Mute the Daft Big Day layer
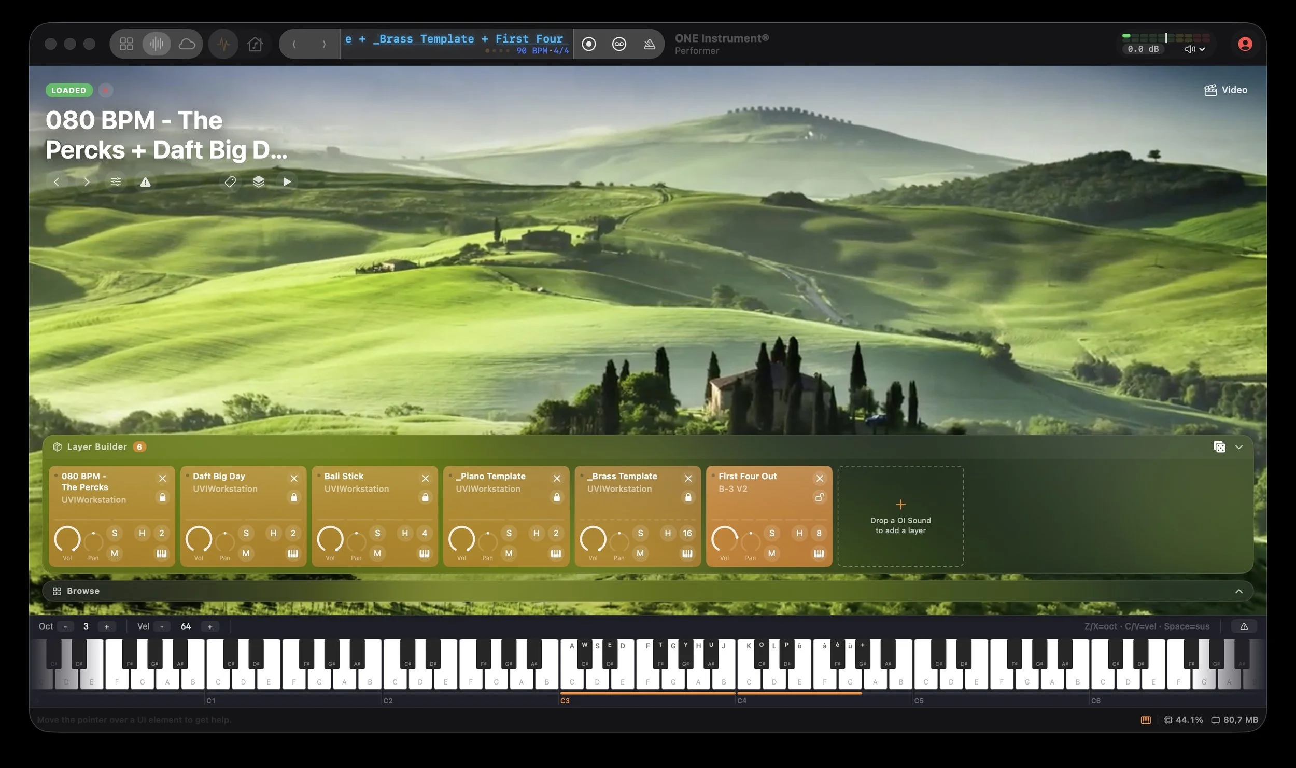The image size is (1296, 768). point(246,553)
